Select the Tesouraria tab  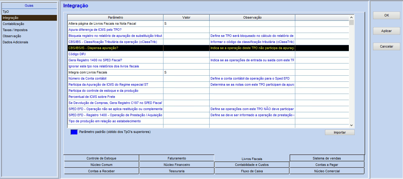tap(177, 171)
